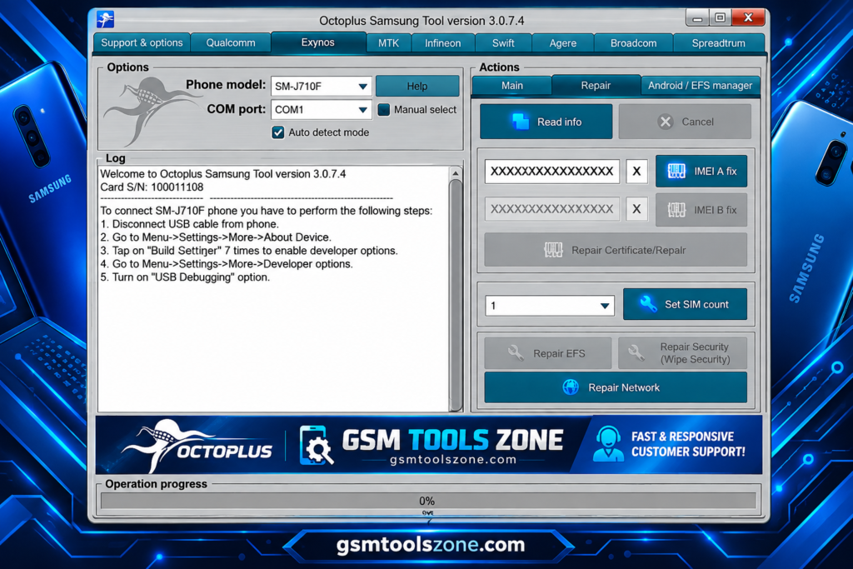Screen dimensions: 853x569
Task: Click the Read info button
Action: (546, 122)
